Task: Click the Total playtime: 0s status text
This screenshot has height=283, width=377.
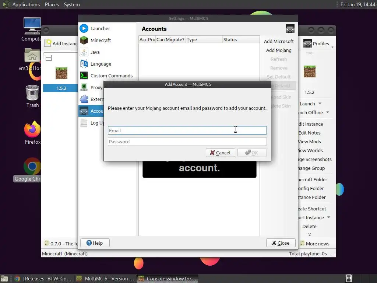Action: tap(308, 254)
